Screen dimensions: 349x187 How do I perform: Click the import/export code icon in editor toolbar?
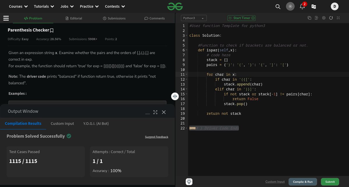tap(316, 18)
